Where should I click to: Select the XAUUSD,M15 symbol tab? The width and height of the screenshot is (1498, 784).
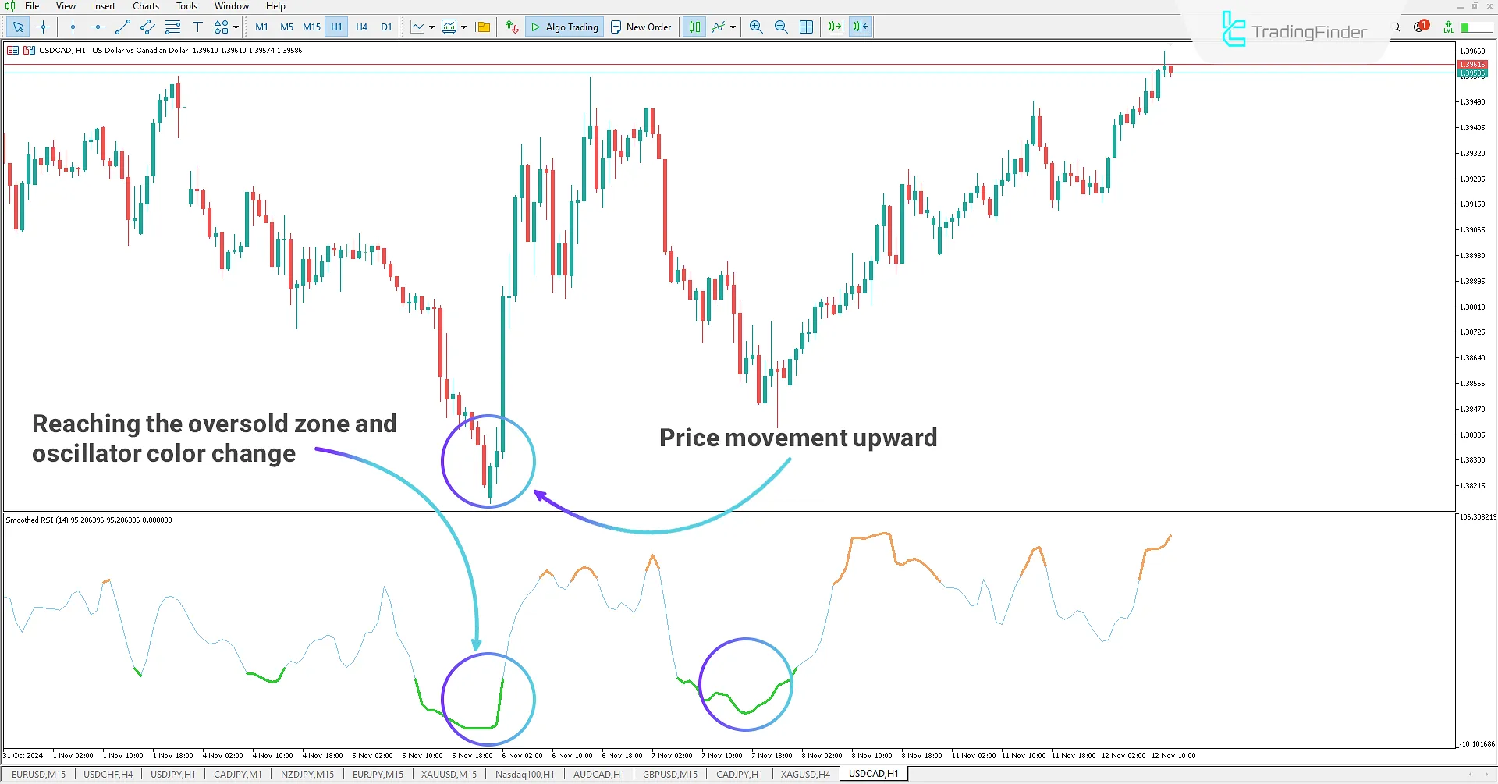pos(449,774)
